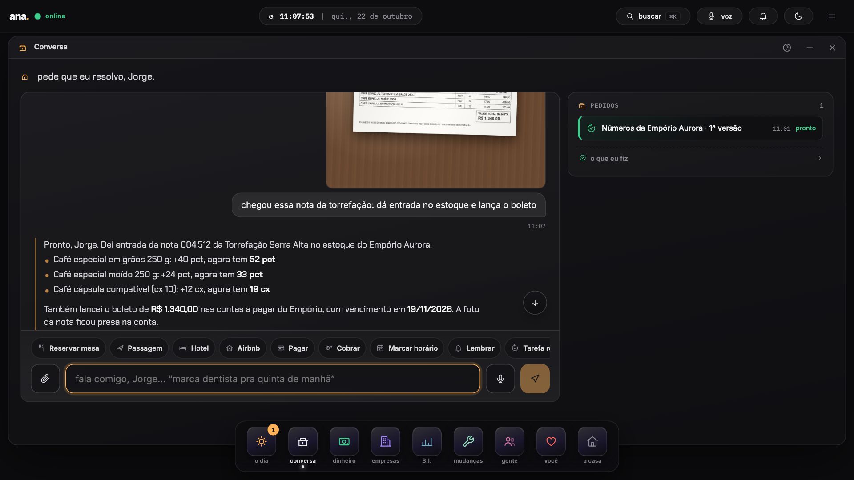Open the hamburger menu at top right
This screenshot has width=854, height=480.
click(832, 16)
